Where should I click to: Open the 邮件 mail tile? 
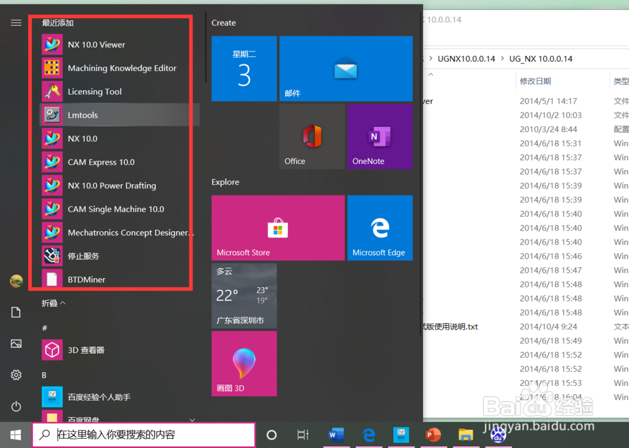[346, 68]
